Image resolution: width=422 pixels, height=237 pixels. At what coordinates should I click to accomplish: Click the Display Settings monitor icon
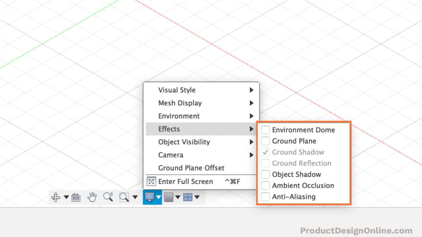point(149,197)
